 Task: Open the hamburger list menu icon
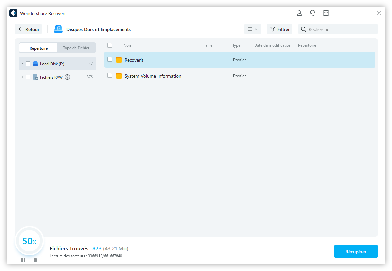(339, 13)
